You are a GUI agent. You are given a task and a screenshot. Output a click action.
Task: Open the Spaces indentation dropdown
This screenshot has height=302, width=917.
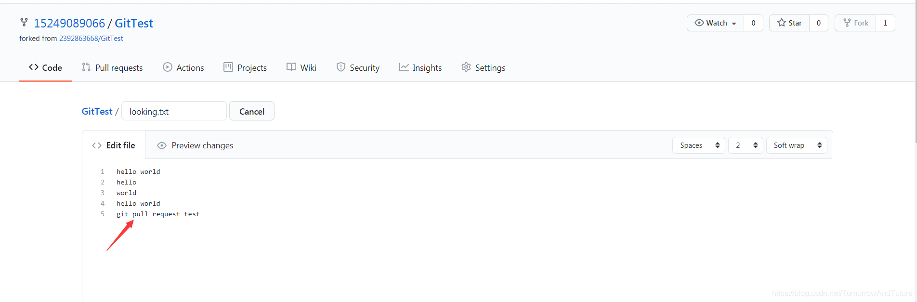(x=698, y=145)
